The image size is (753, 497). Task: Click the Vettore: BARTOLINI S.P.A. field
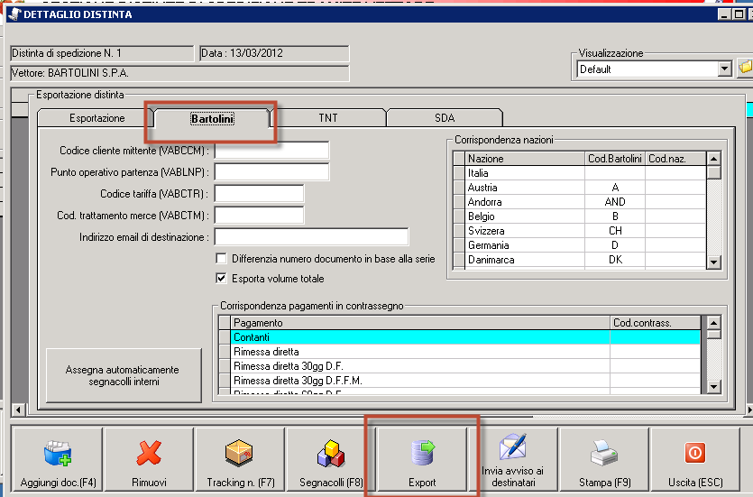click(x=179, y=73)
